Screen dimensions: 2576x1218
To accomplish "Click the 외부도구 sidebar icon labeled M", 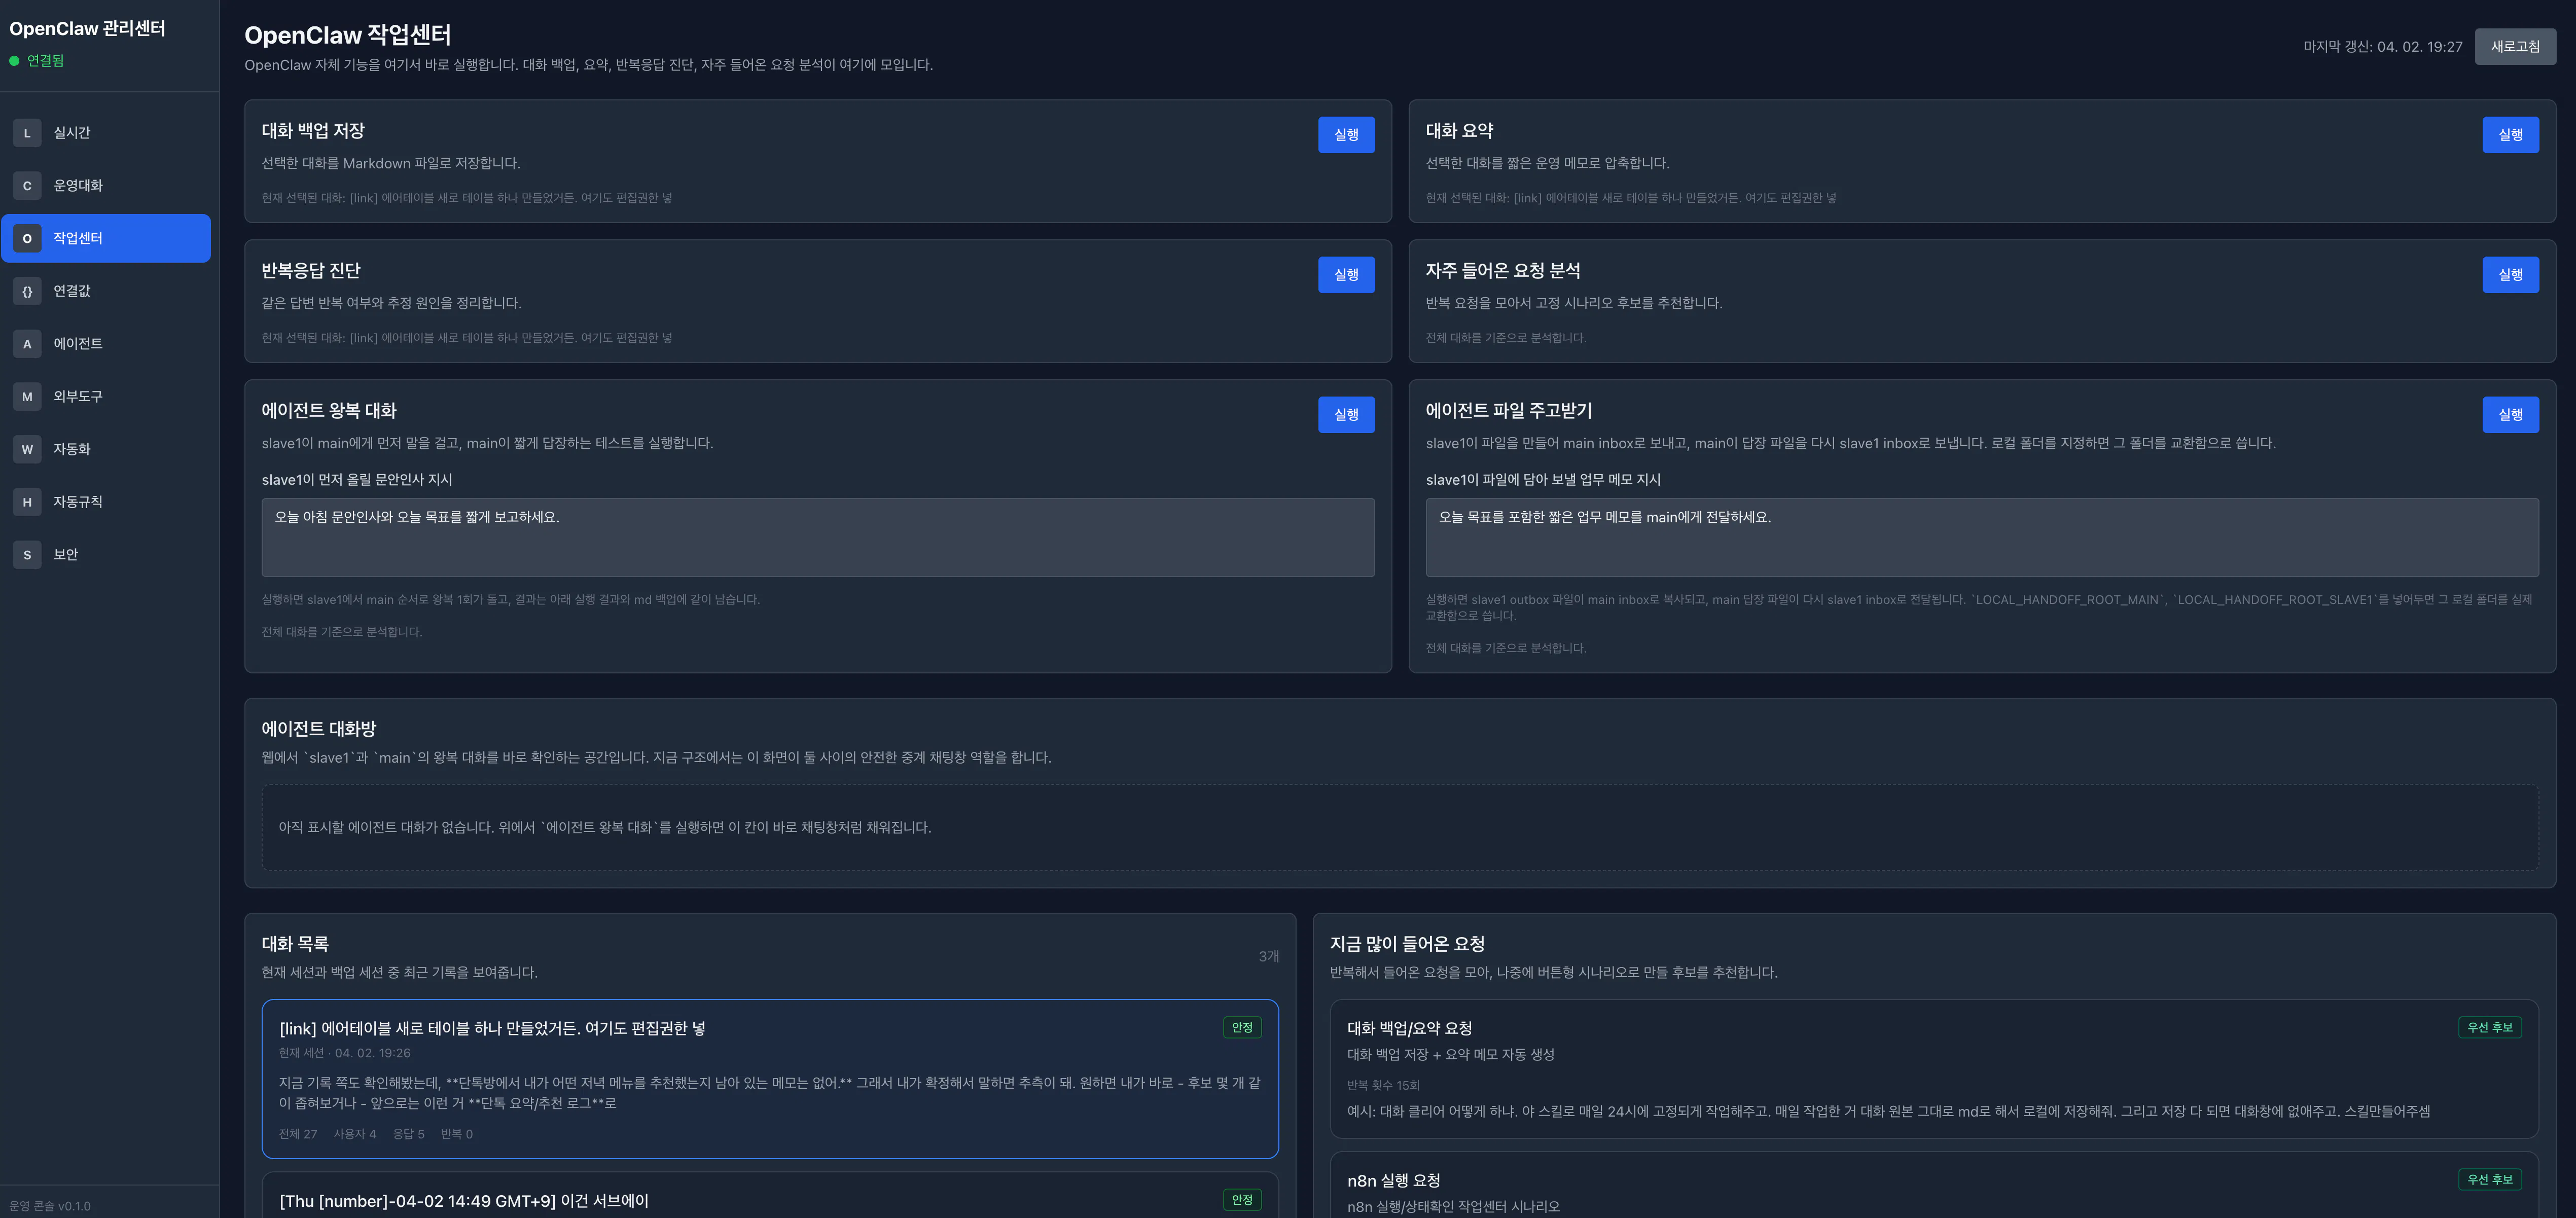I will coord(27,397).
